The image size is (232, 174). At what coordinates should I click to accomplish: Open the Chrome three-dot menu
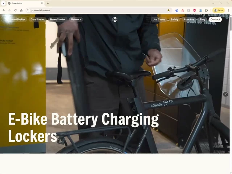click(x=228, y=11)
